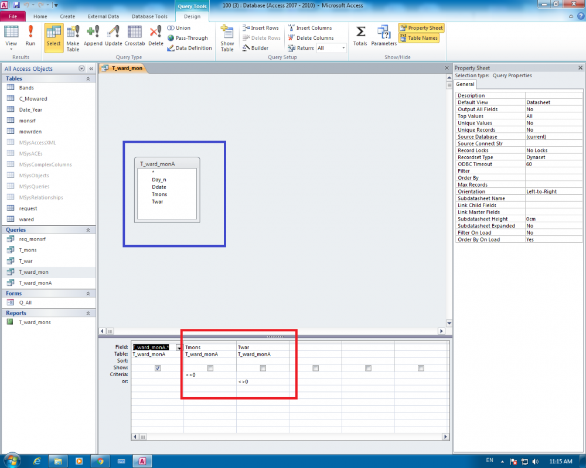Pick the Make Table query icon

pos(73,37)
